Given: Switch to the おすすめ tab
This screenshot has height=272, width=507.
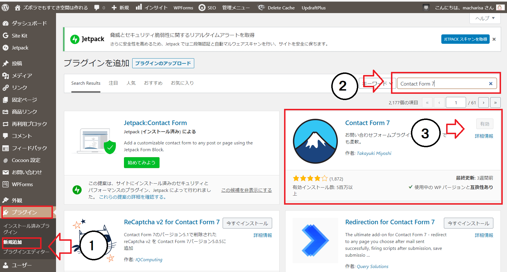Looking at the screenshot, I should point(153,83).
